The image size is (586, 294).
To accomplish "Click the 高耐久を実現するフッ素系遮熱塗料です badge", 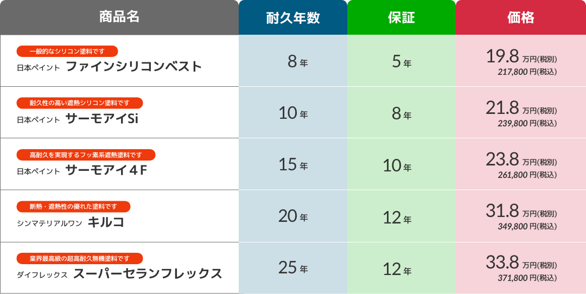I will click(x=86, y=155).
